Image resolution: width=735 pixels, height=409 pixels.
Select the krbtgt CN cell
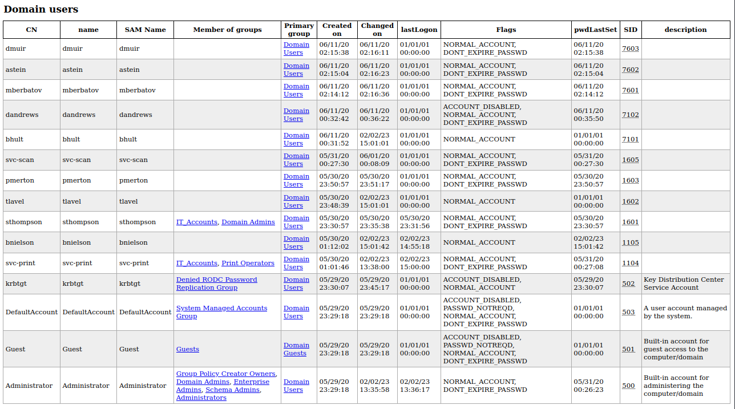pyautogui.click(x=31, y=284)
